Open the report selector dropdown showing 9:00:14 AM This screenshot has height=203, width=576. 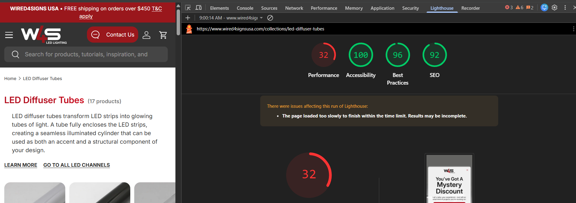click(231, 18)
